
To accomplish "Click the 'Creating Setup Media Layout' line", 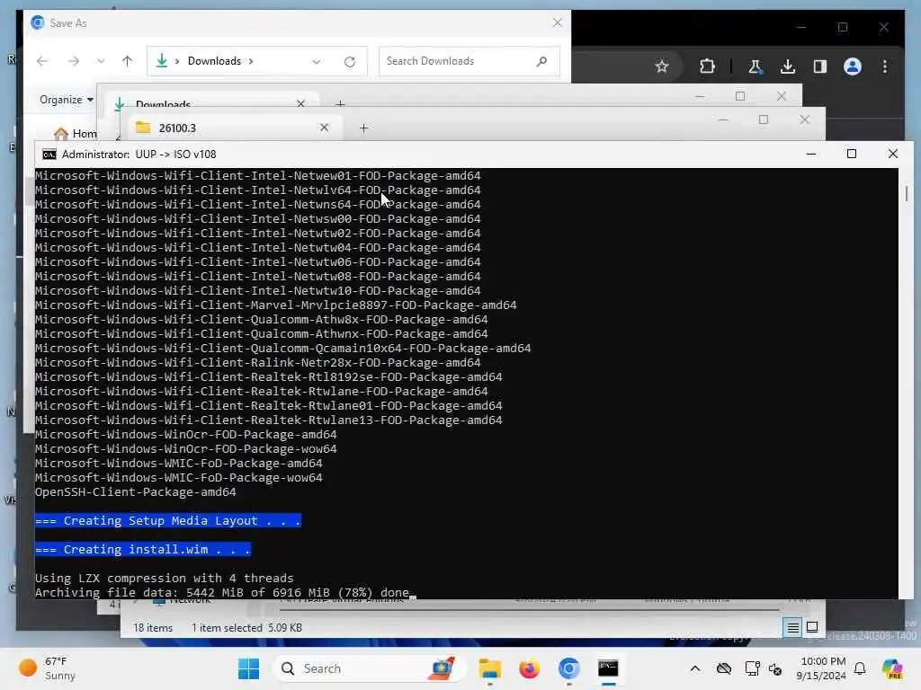I will point(168,520).
